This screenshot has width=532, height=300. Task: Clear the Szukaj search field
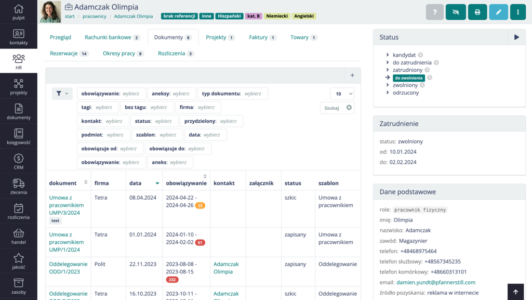349,108
